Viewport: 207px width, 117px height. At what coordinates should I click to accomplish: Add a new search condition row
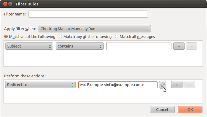pyautogui.click(x=179, y=46)
